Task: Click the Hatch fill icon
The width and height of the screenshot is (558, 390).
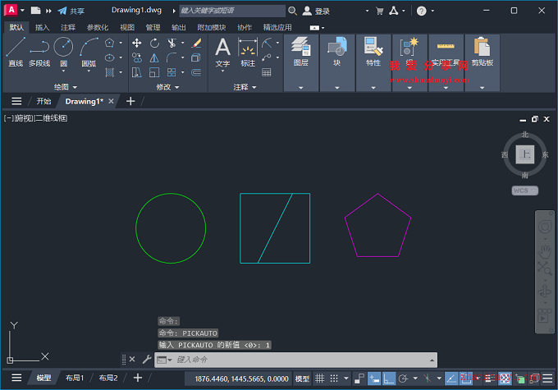Action: [110, 72]
